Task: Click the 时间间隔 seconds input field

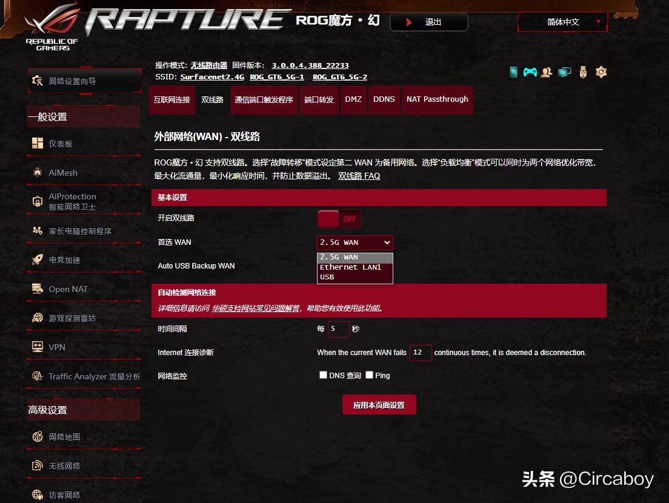Action: (x=338, y=329)
